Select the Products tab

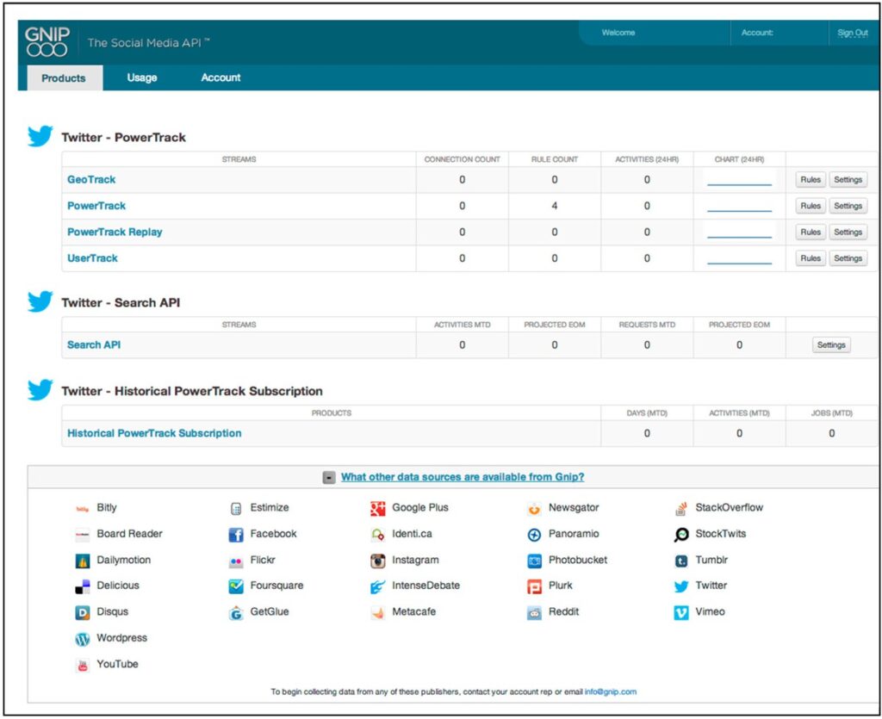64,77
